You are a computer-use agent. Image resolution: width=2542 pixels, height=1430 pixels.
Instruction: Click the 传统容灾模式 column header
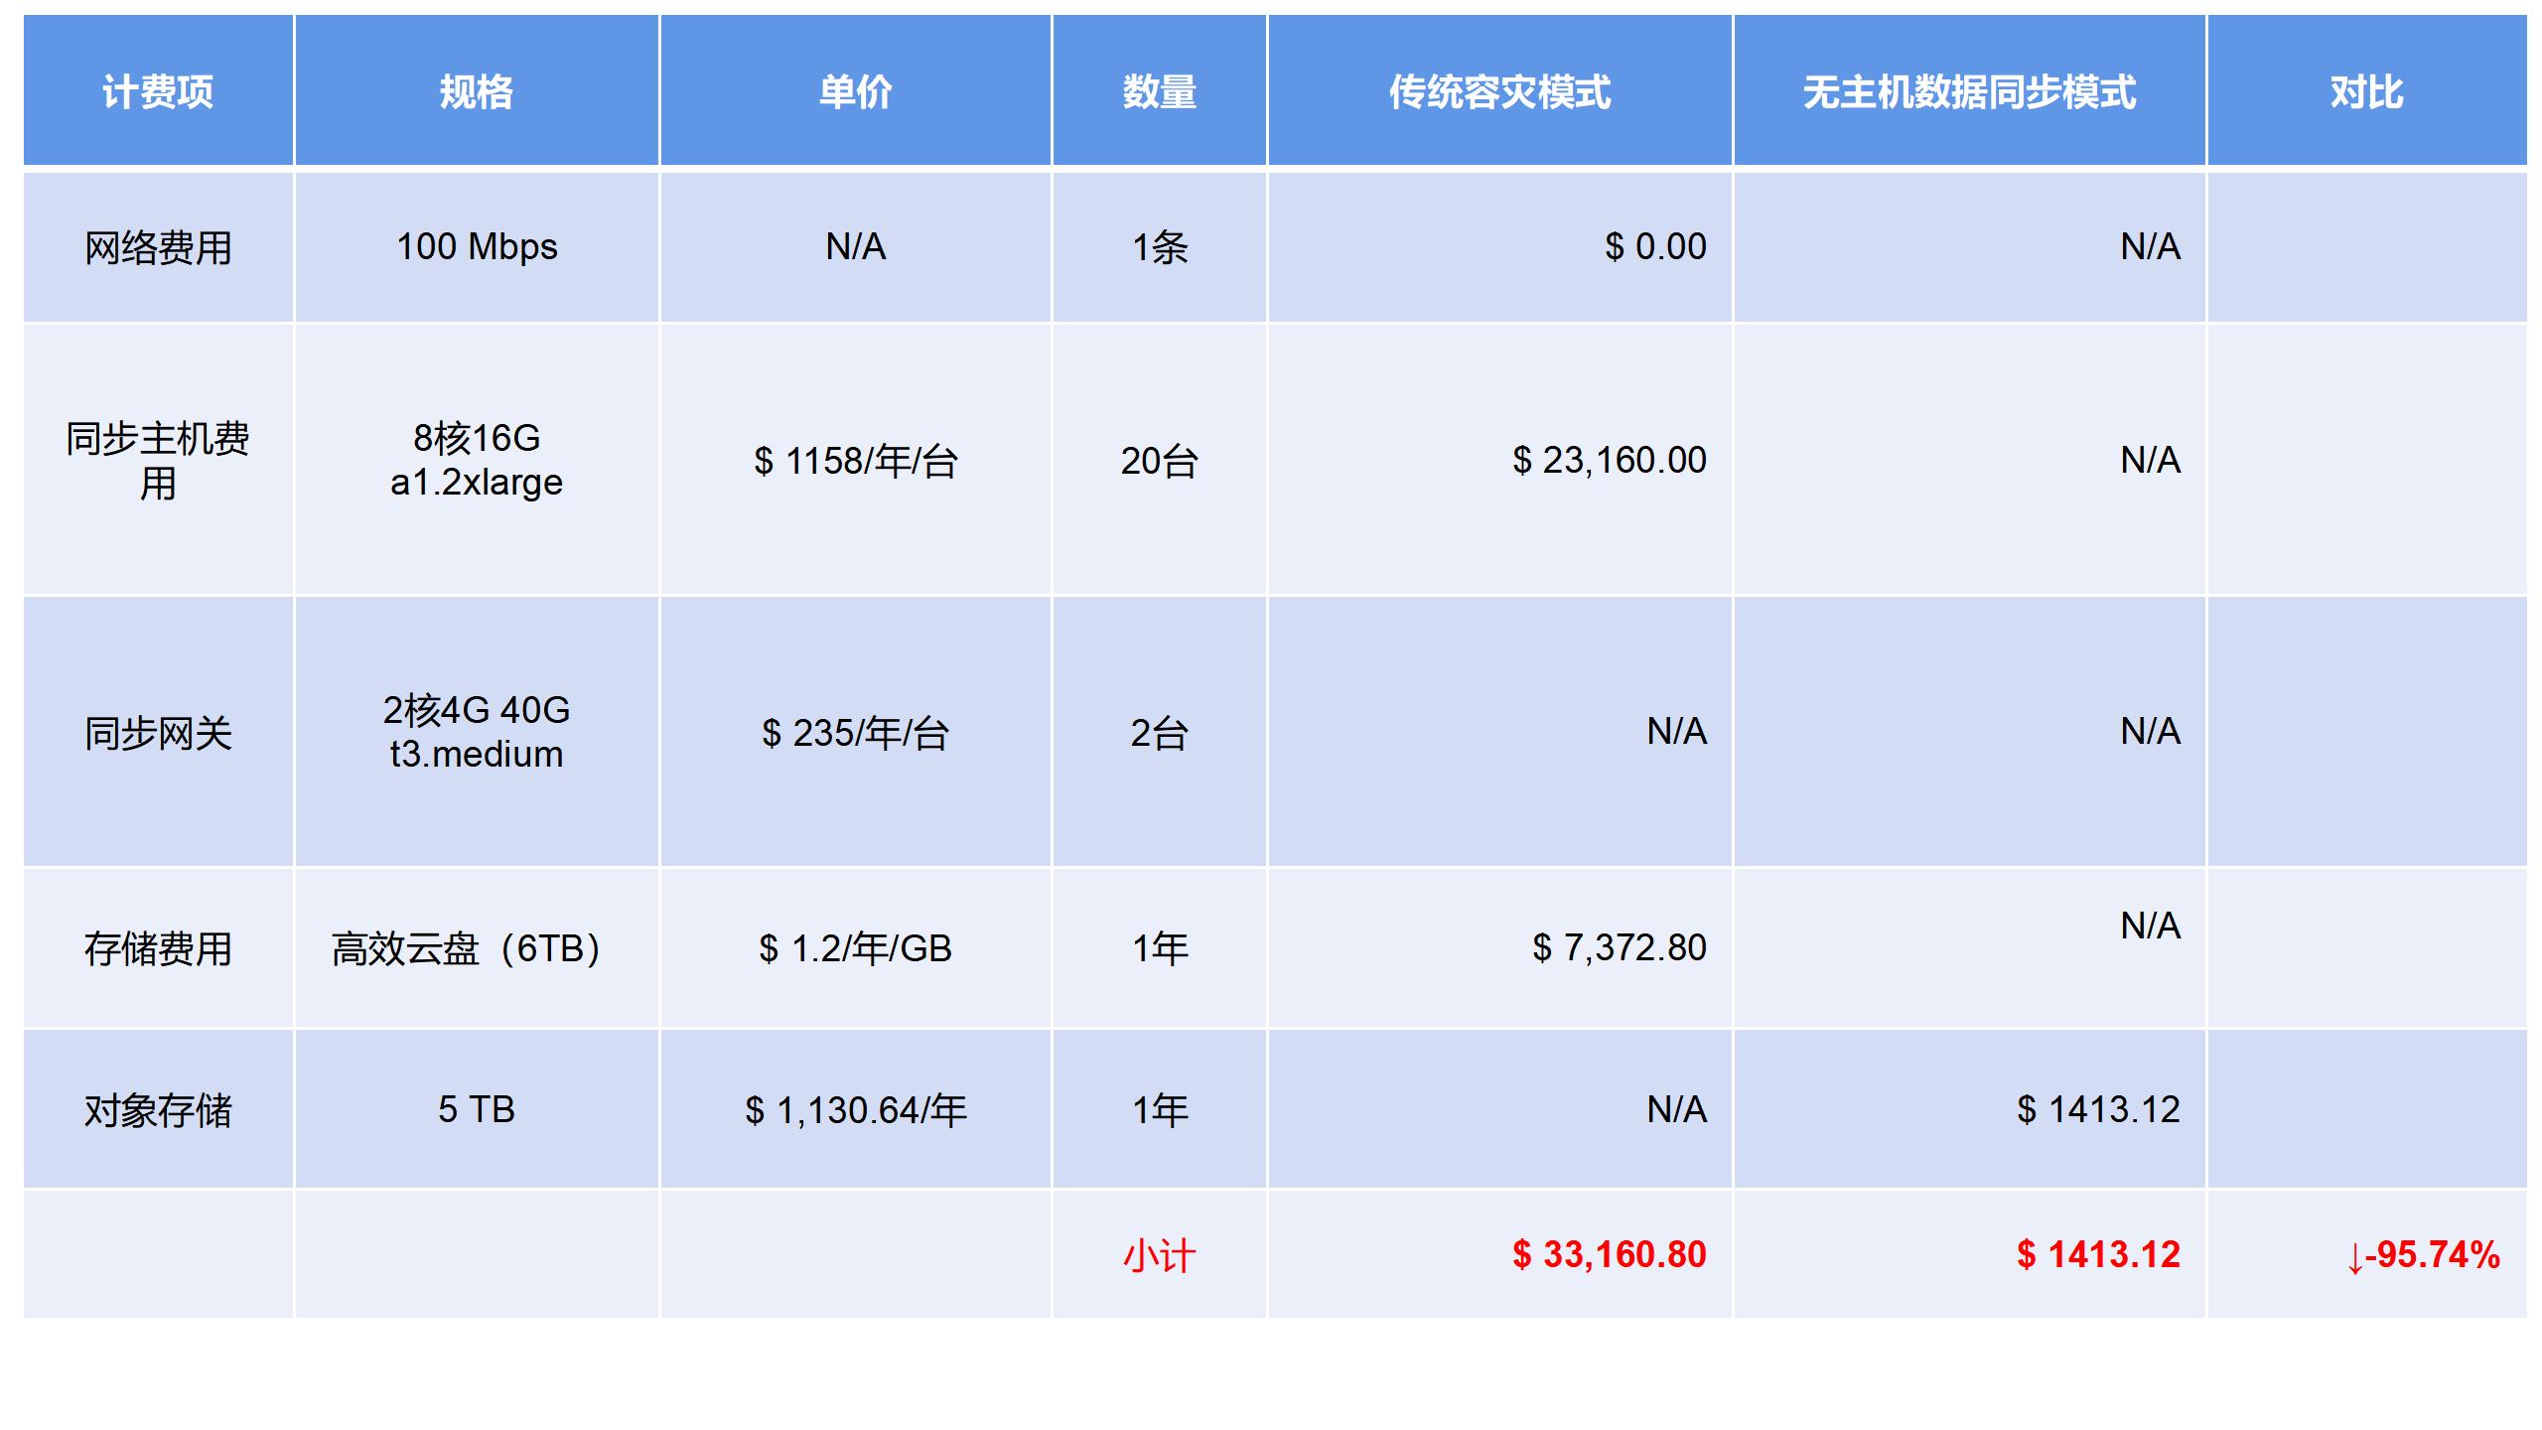click(x=1499, y=92)
